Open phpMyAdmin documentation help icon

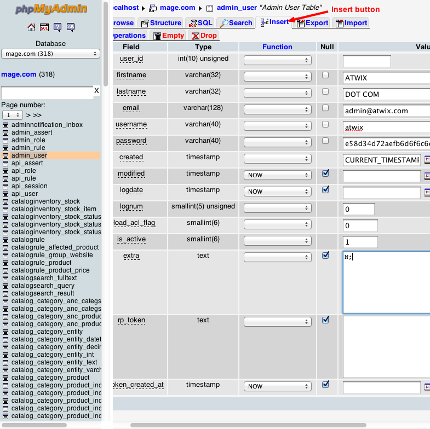click(58, 27)
